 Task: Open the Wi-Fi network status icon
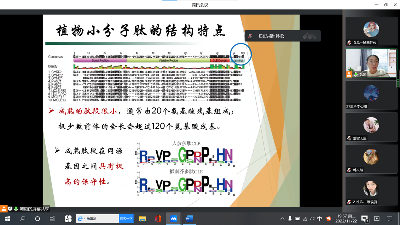coord(305,219)
